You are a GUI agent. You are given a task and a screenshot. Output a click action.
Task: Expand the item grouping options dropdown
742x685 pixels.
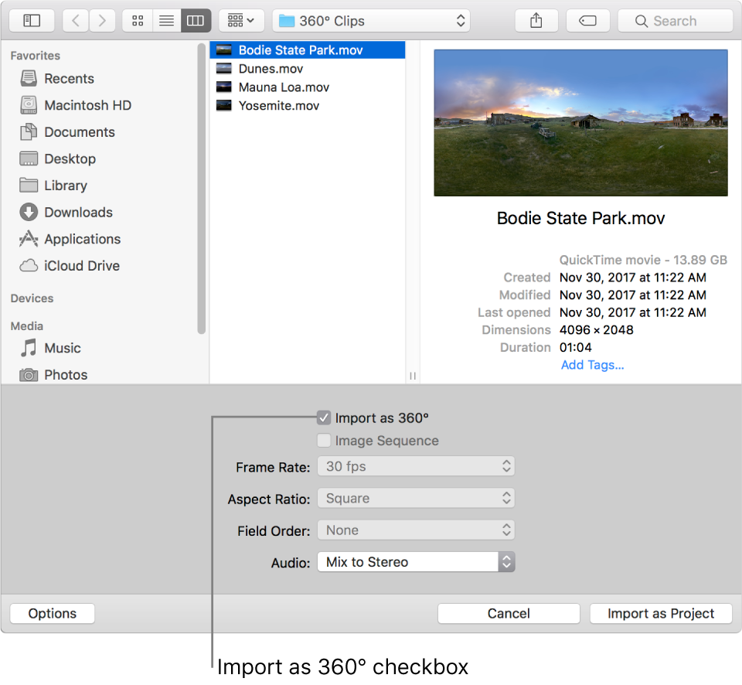point(241,21)
